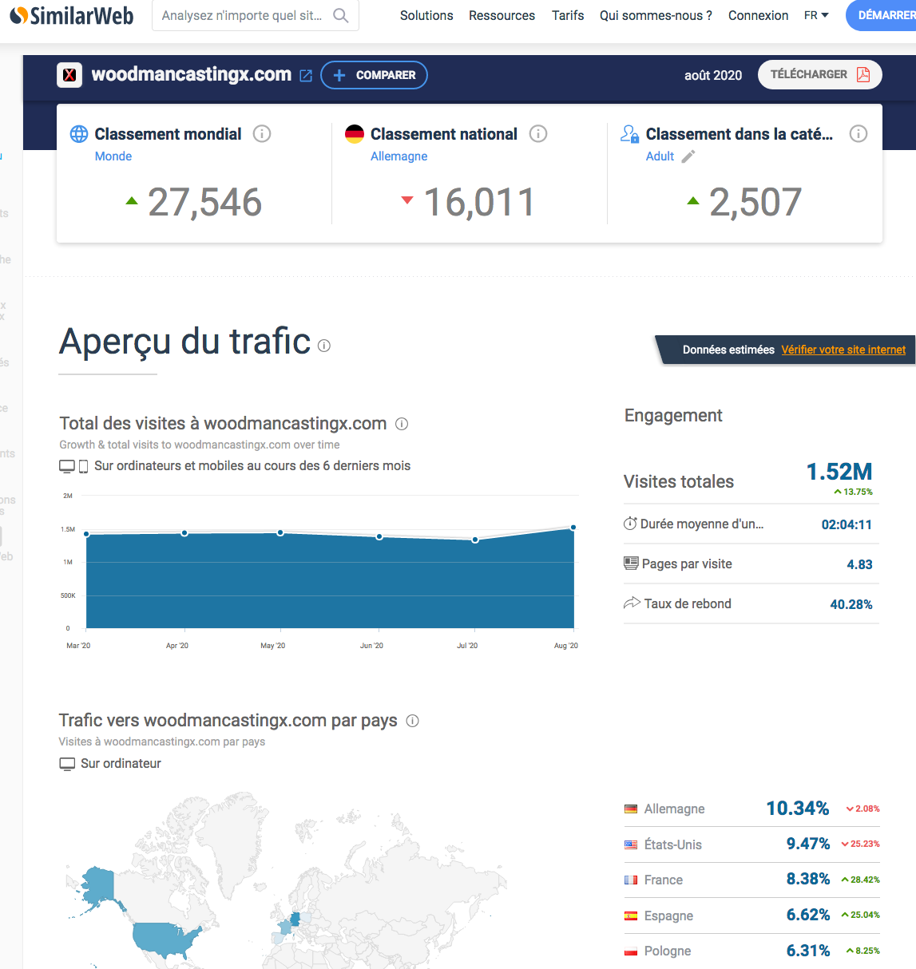Screen dimensions: 916x969
Task: Follow the Vérifier votre site internet link
Action: coord(843,350)
